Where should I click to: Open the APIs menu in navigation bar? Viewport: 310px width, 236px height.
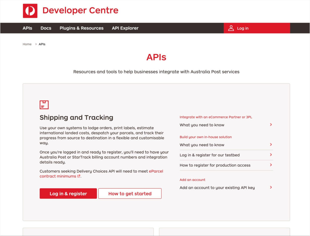(x=27, y=28)
